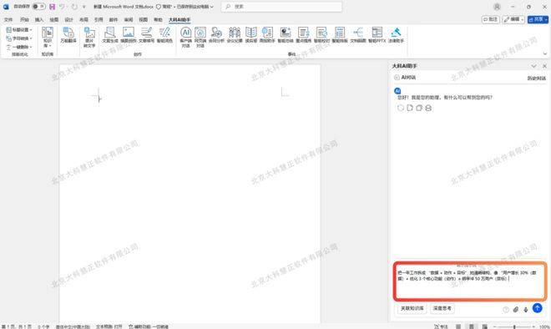Click the attachment paperclip icon
The width and height of the screenshot is (551, 329).
click(515, 309)
